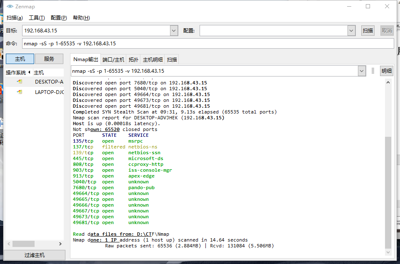Select the DESKTOP-A host row name
Screen dimensions: 400x264
coord(49,82)
